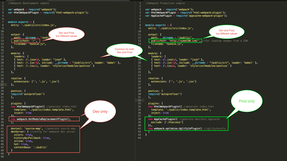Click "publicPath: '/'" in the Development file
This screenshot has height=161, width=287.
(x=26, y=41)
